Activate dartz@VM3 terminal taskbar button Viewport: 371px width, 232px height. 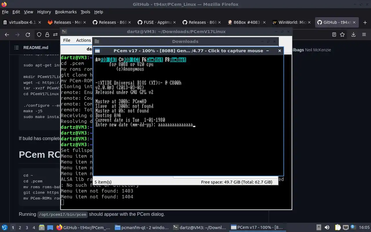(199, 228)
